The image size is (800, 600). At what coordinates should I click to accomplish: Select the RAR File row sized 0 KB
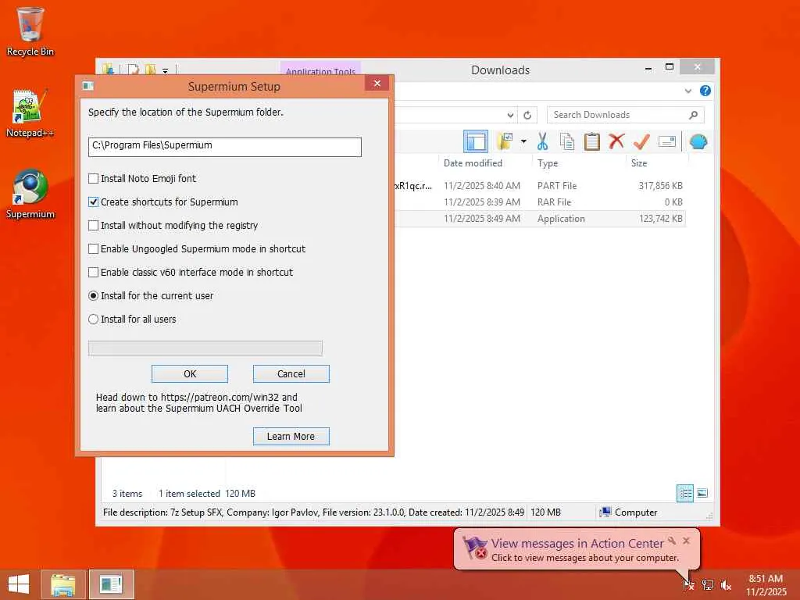[x=539, y=202]
